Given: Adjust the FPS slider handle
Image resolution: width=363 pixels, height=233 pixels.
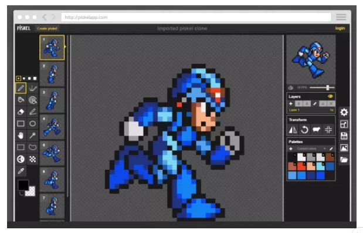Looking at the screenshot, I should pos(328,87).
